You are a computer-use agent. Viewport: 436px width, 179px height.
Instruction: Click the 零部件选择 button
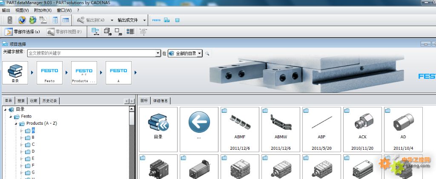click(23, 31)
